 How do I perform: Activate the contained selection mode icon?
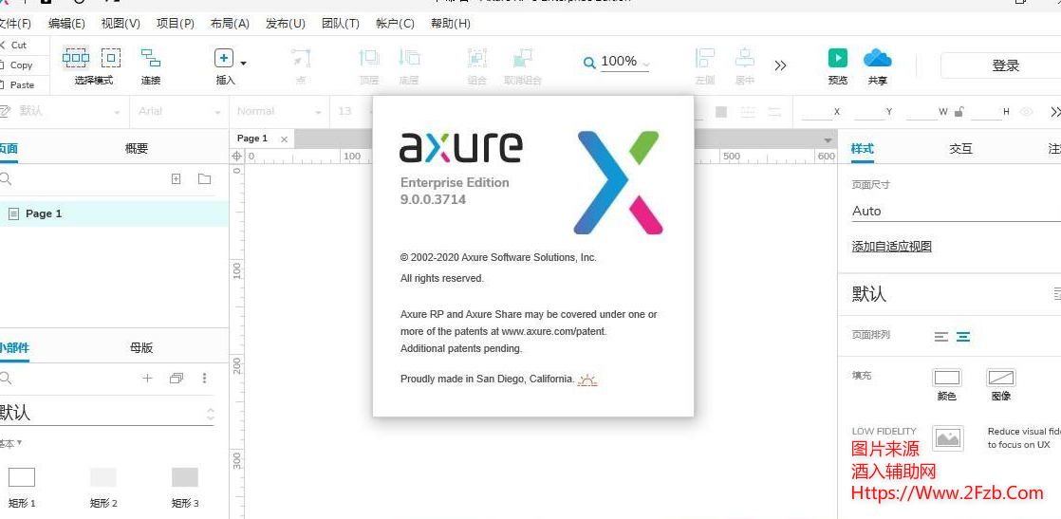[x=111, y=58]
